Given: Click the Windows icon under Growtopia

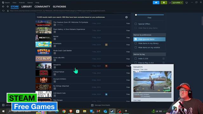Looking at the screenshot, I should click(55, 46).
